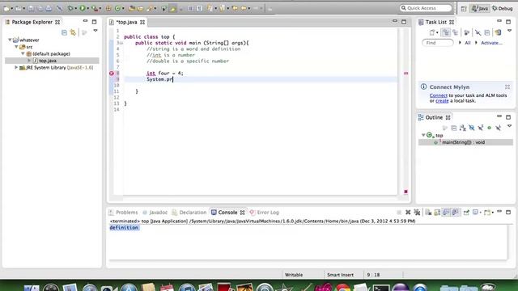The width and height of the screenshot is (518, 291).
Task: Select the *top.java editor tab
Action: pyautogui.click(x=128, y=22)
